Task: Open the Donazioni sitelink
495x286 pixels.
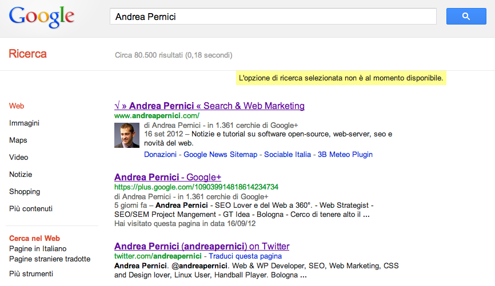Action: 161,155
